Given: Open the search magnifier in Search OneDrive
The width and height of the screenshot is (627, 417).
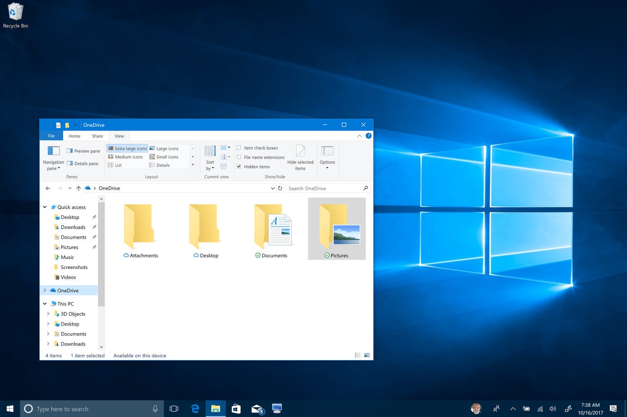Looking at the screenshot, I should (365, 188).
